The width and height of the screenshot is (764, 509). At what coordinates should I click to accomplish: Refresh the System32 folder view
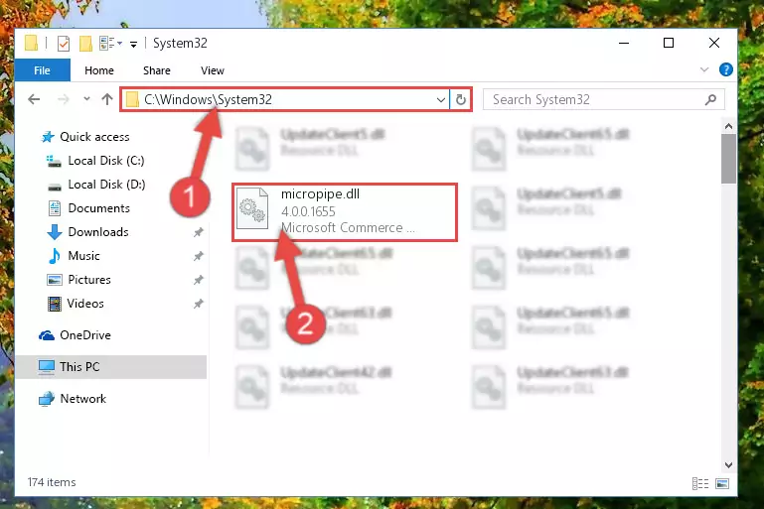(460, 100)
